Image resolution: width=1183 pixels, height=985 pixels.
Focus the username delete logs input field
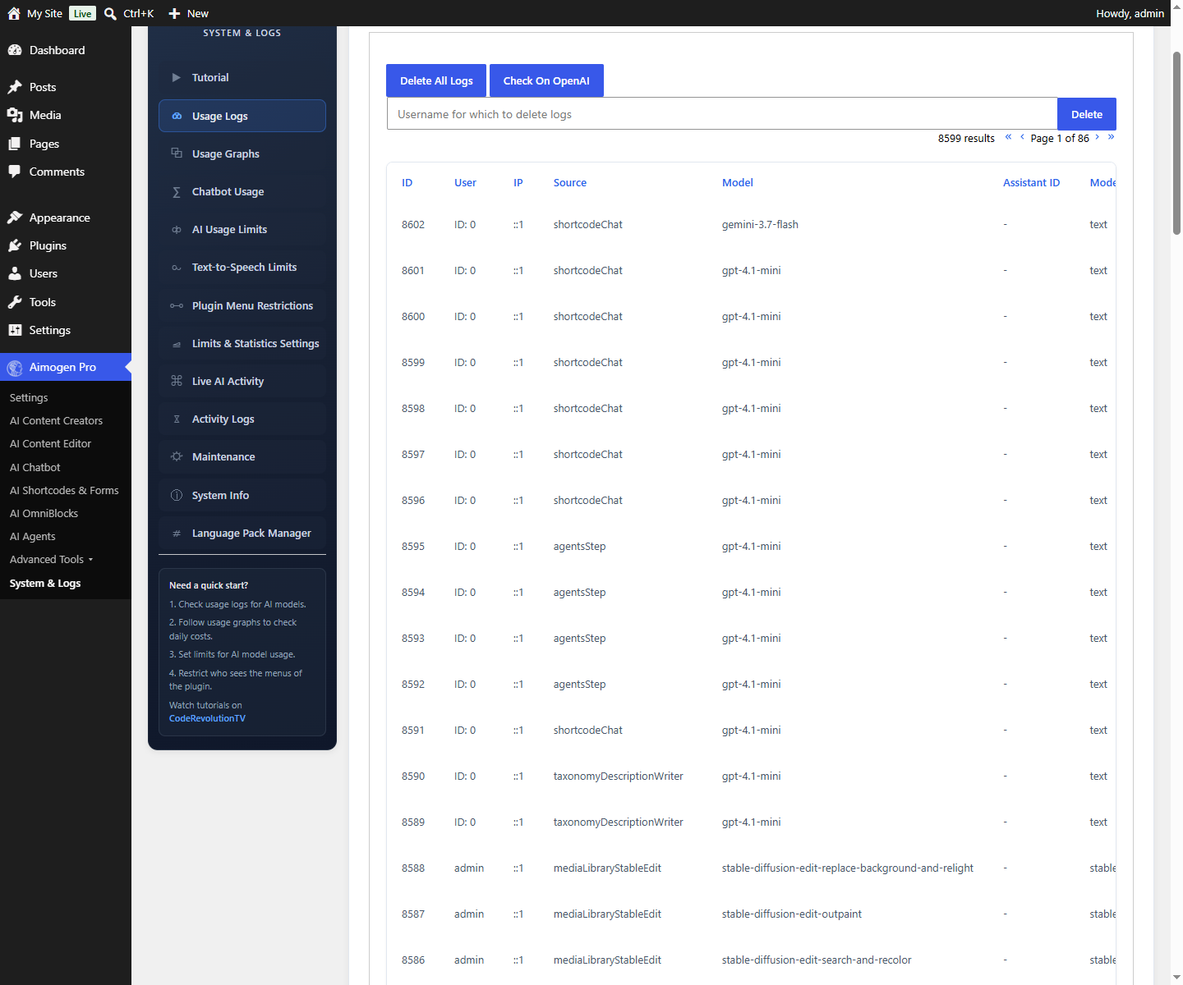[x=722, y=114]
